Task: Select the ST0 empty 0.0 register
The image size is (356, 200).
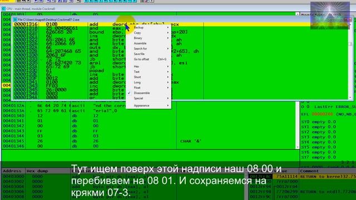Action: pyautogui.click(x=319, y=122)
